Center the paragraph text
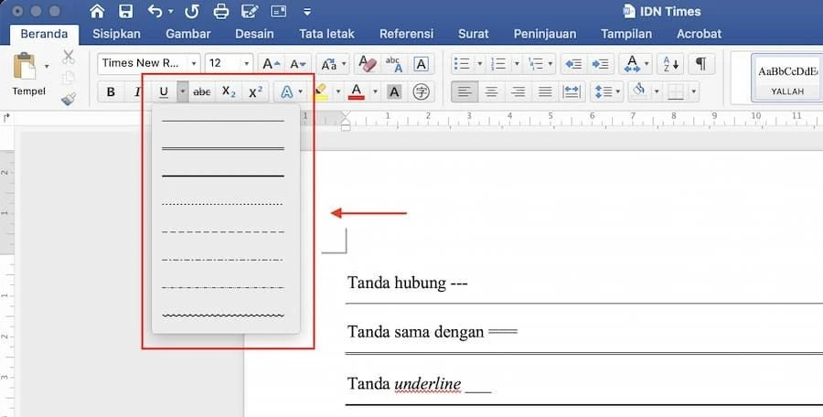Screen dimensions: 823x417 491,92
